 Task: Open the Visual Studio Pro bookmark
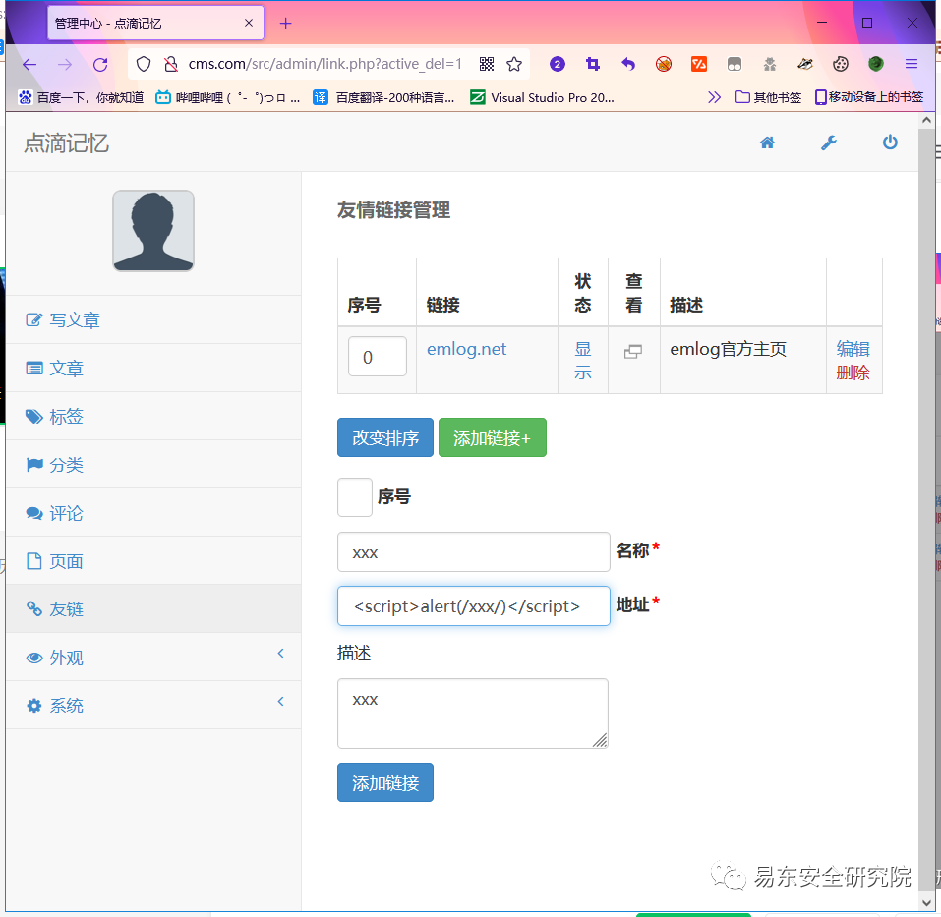click(x=542, y=97)
